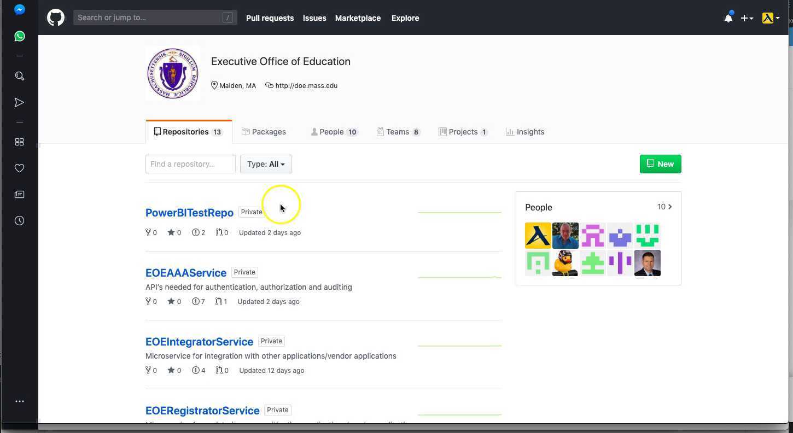Open WhatsApp in the browser sidebar

point(19,36)
